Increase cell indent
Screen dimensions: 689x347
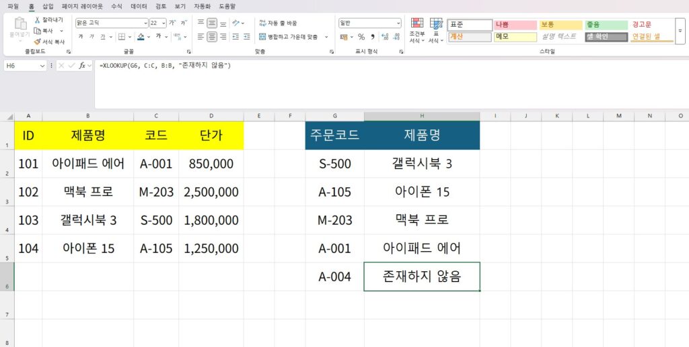[247, 37]
